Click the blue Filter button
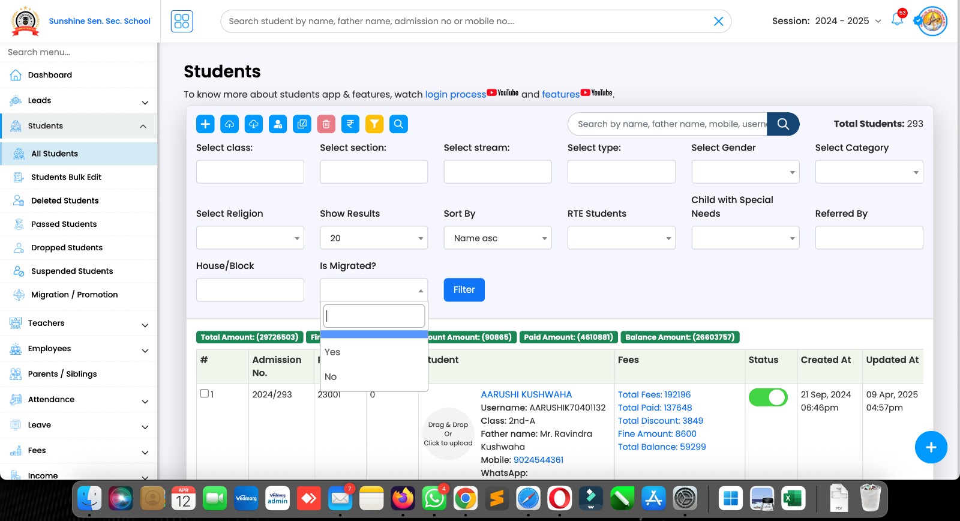Image resolution: width=960 pixels, height=521 pixels. (x=464, y=290)
